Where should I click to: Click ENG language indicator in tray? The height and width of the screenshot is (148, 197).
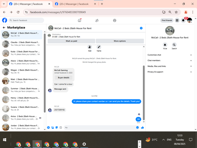(169, 140)
